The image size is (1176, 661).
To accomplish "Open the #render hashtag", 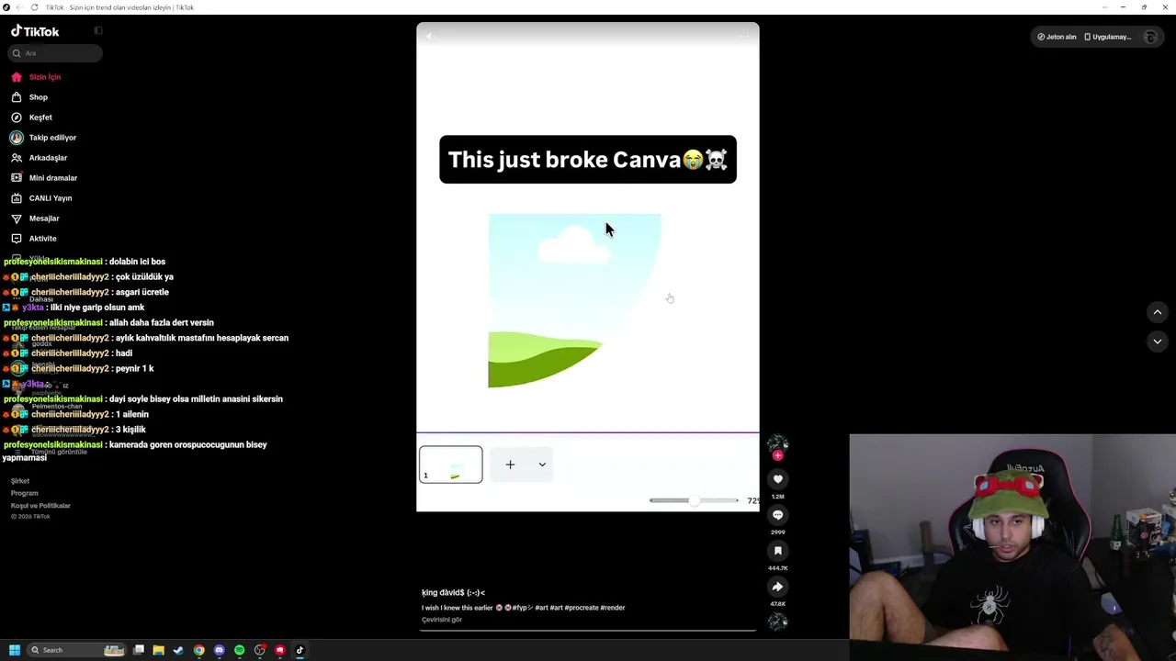I will pyautogui.click(x=613, y=608).
